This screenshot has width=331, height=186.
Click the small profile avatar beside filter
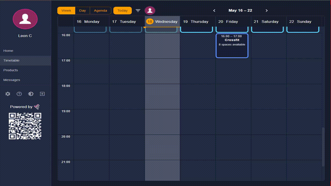150,11
